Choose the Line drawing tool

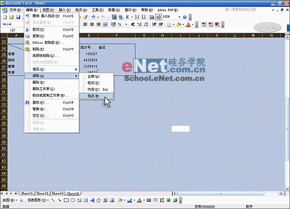point(53,200)
